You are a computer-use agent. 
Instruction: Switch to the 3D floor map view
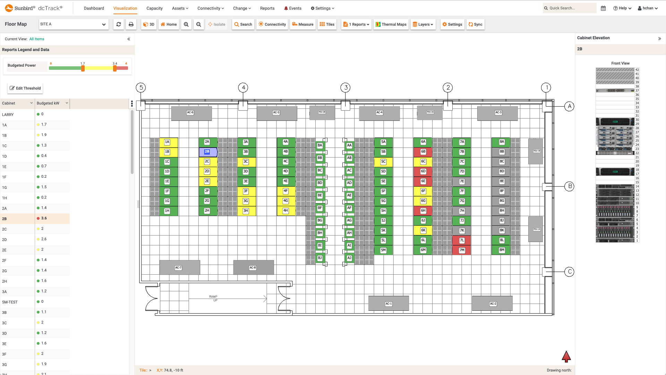[x=148, y=24]
